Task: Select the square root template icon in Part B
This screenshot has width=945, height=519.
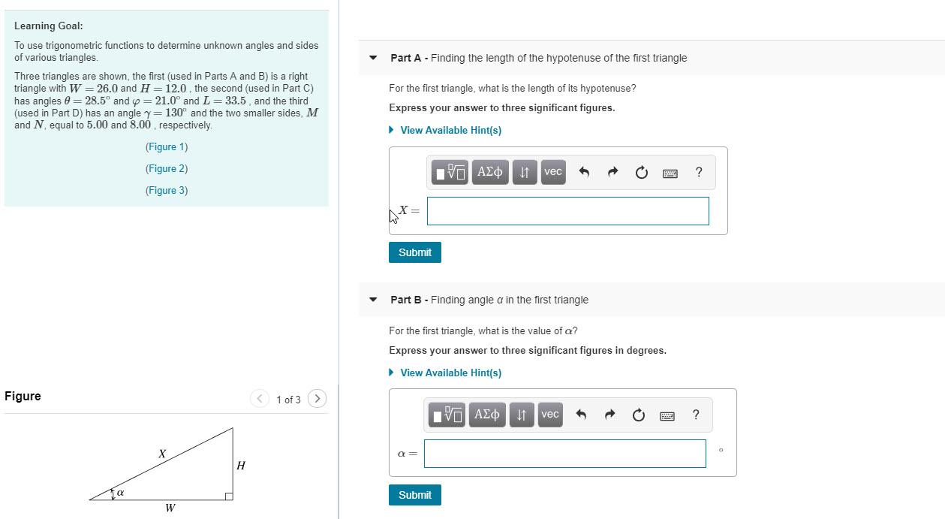Action: tap(446, 414)
